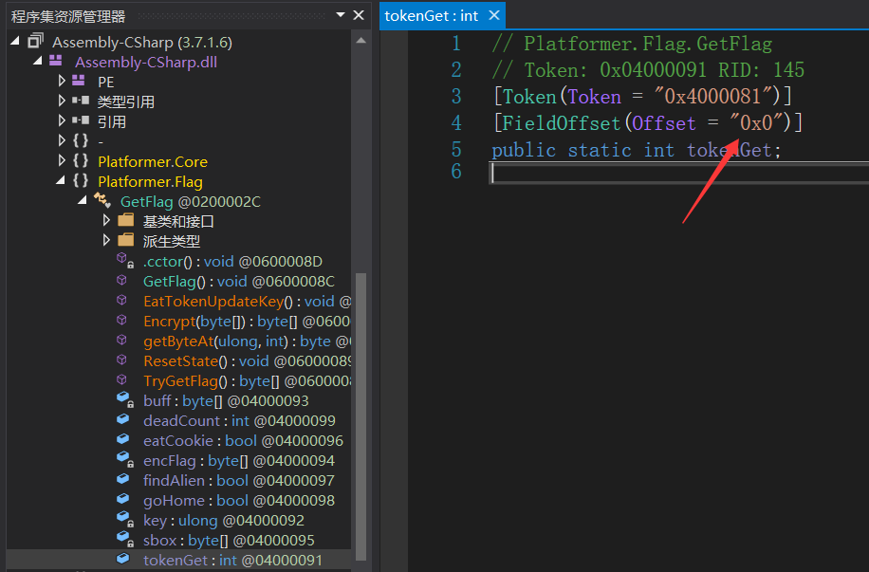
Task: Click the field icon of deadCount
Action: point(123,419)
